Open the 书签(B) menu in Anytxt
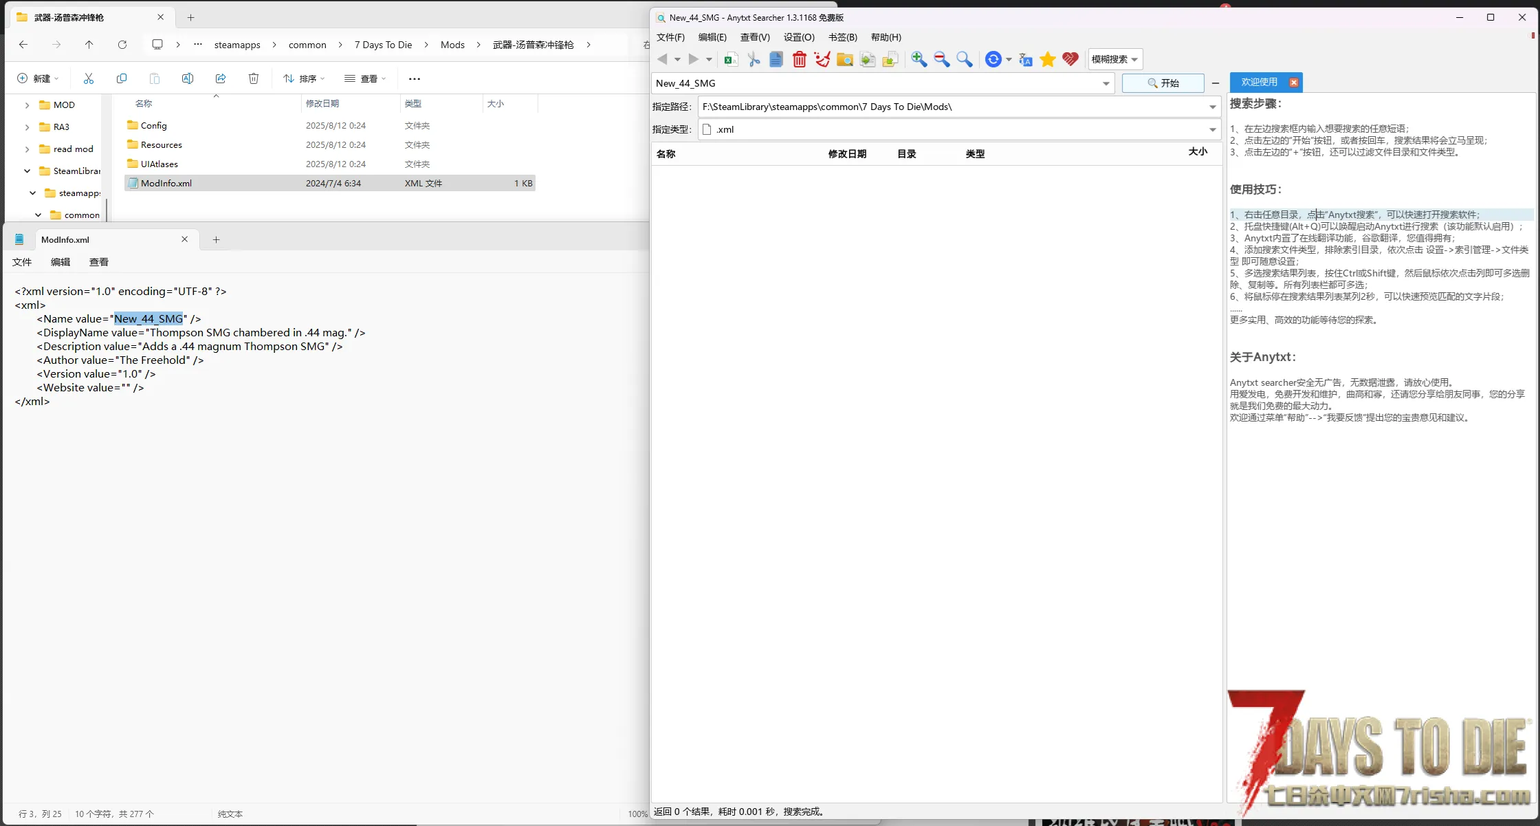 843,37
